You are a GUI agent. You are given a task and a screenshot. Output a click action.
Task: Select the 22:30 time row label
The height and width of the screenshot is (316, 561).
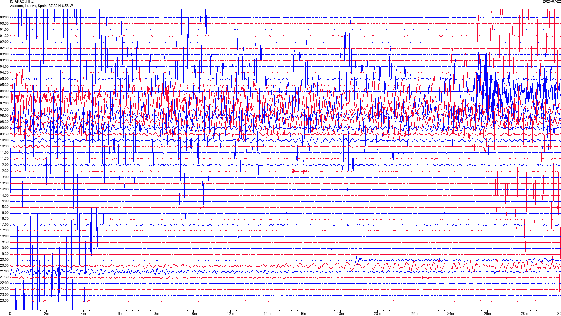point(4,289)
